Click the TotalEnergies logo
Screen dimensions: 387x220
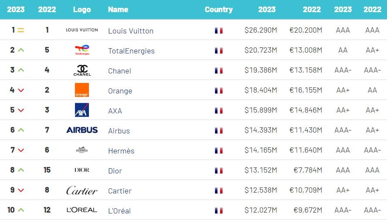coord(82,50)
